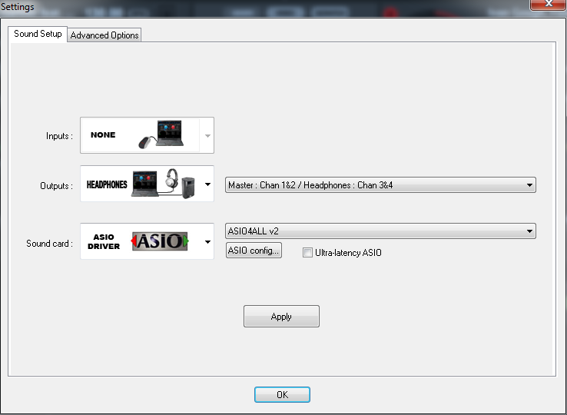Switch to the Advanced Options tab
Image resolution: width=567 pixels, height=415 pixels.
(x=104, y=35)
